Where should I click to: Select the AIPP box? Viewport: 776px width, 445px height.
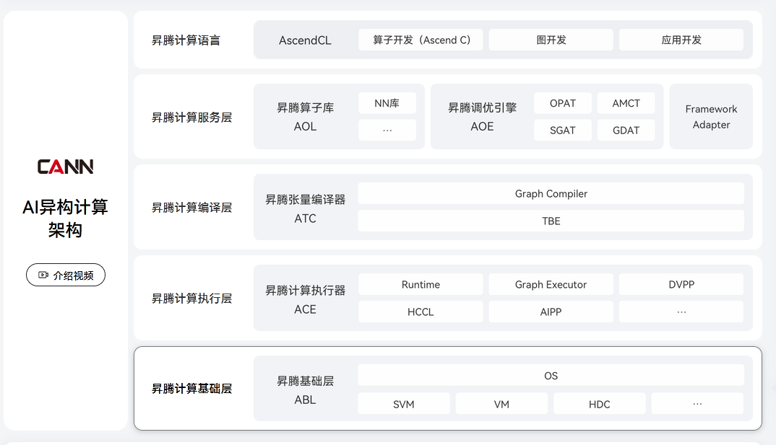[551, 312]
